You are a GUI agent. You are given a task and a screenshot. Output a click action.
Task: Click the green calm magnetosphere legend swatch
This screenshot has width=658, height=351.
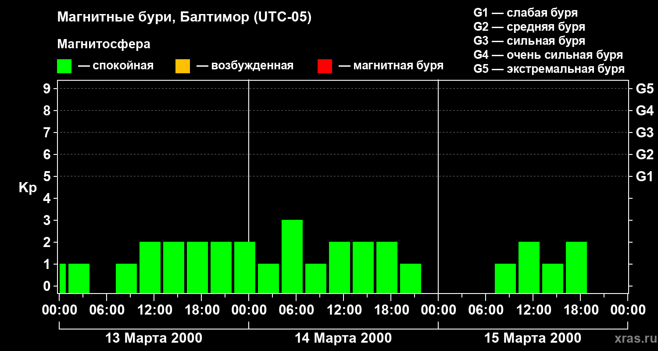pyautogui.click(x=64, y=66)
